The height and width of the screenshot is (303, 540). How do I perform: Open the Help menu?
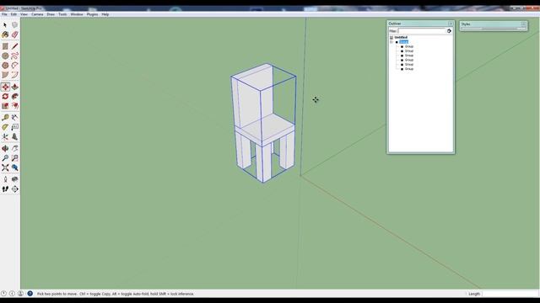[105, 14]
